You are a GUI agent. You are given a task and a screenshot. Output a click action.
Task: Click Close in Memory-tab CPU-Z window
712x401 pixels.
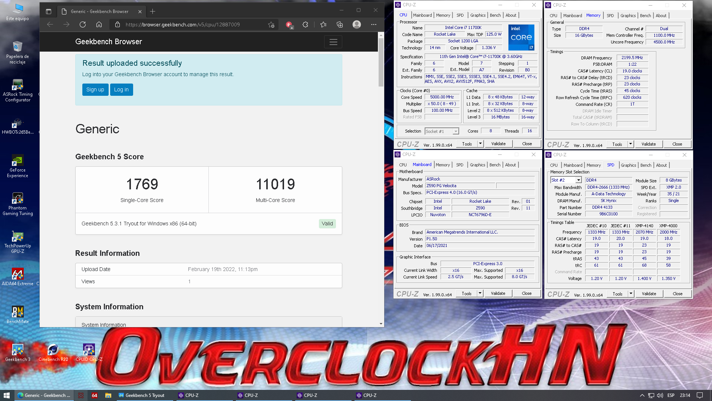point(677,144)
